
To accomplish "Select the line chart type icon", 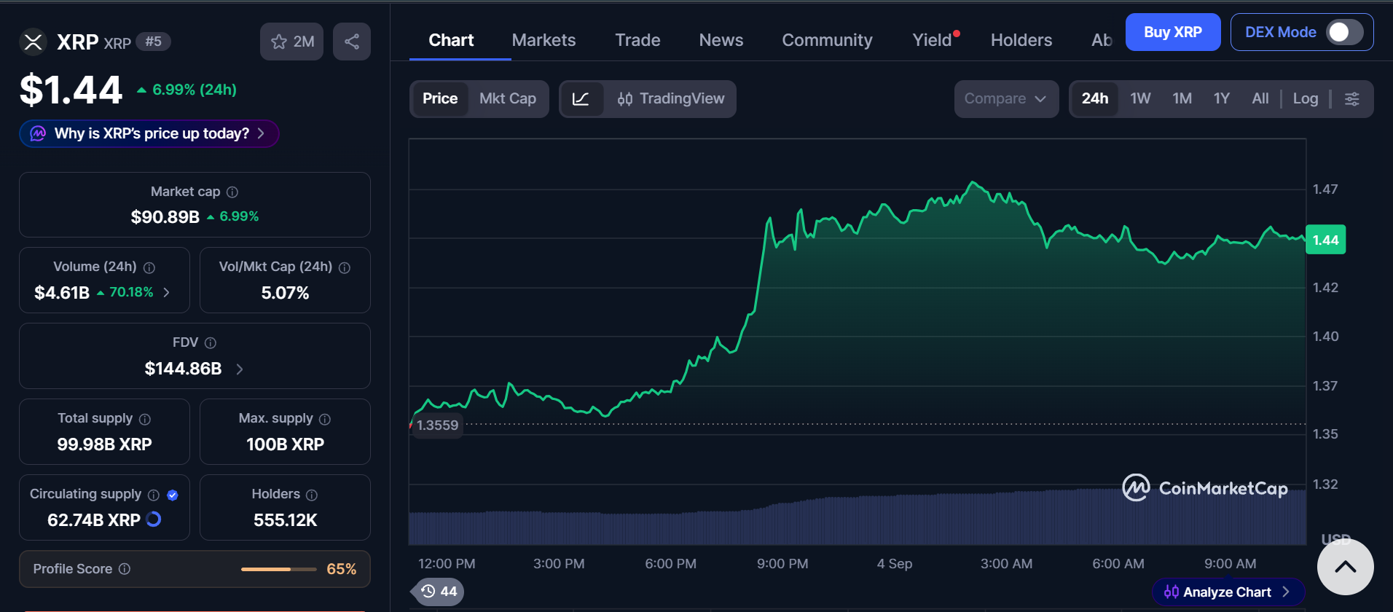I will click(x=581, y=99).
